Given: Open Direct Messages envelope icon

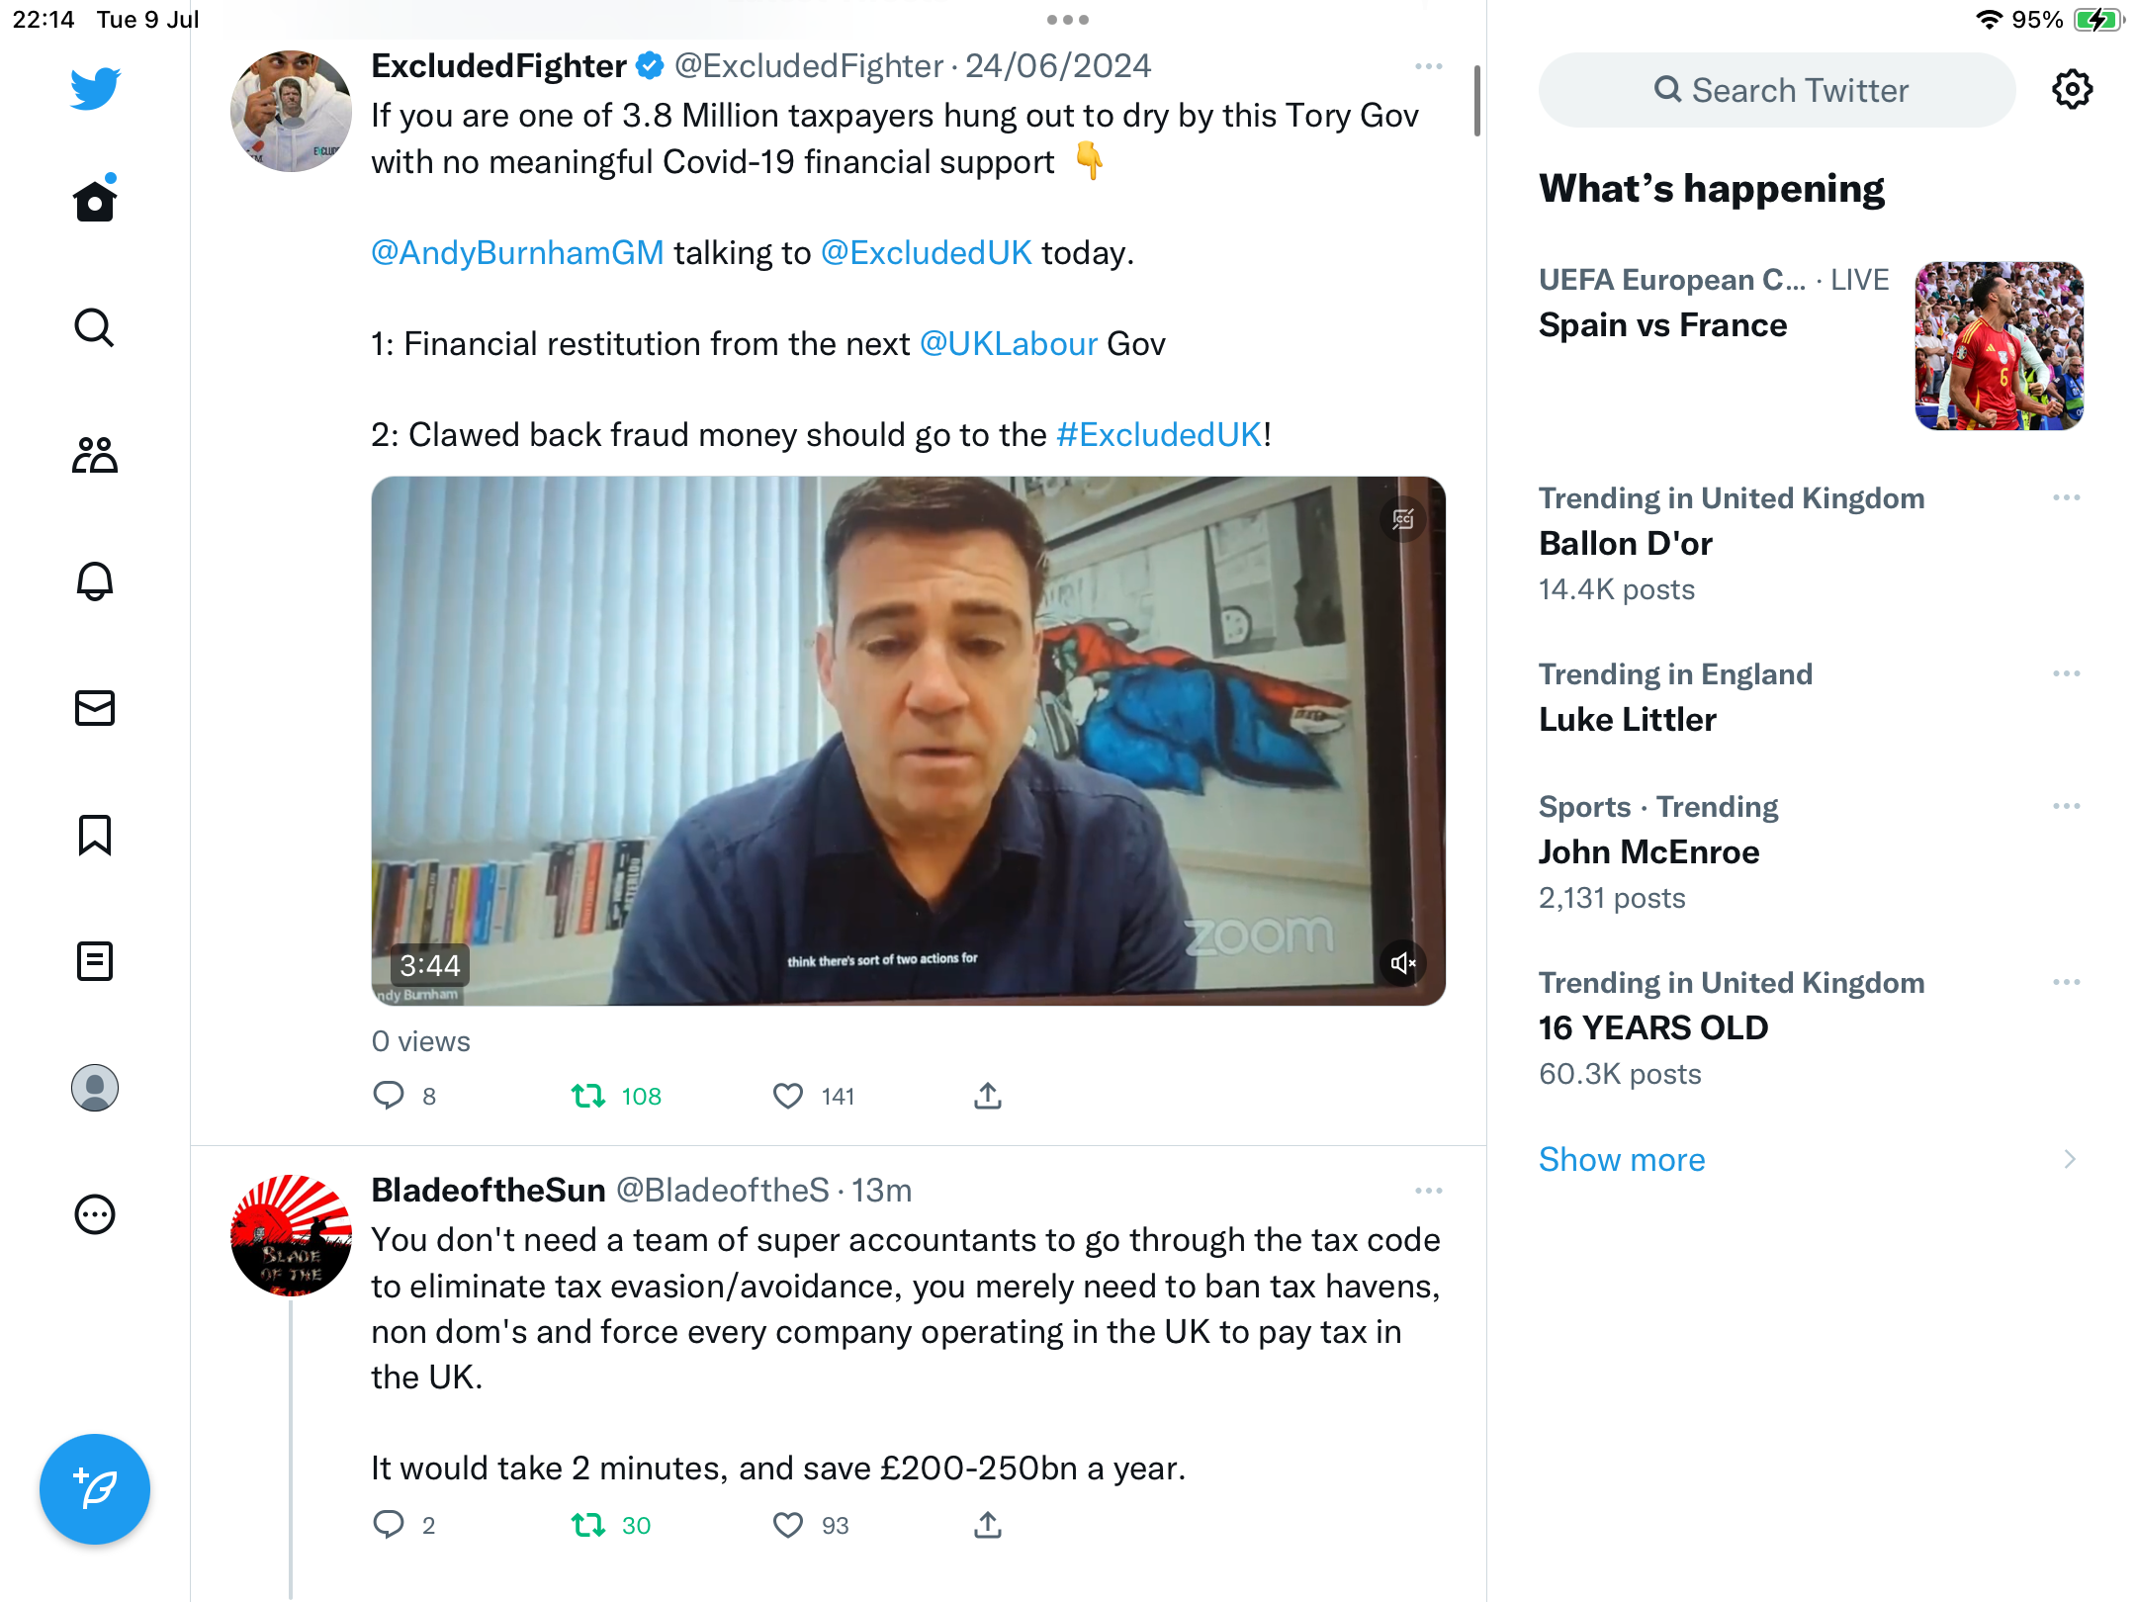Looking at the screenshot, I should (95, 708).
